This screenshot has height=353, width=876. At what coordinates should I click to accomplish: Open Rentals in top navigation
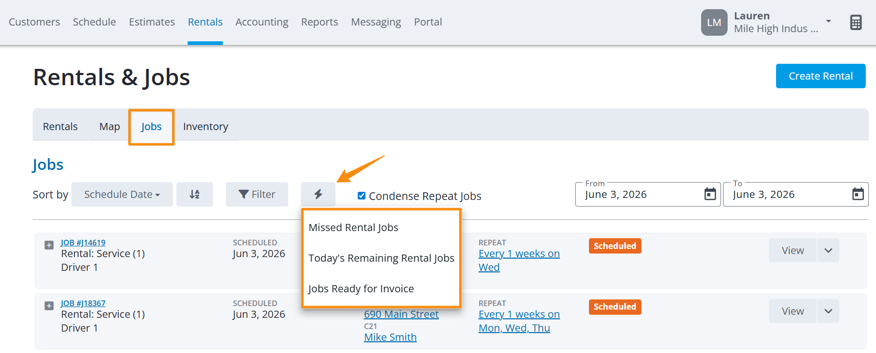click(205, 22)
